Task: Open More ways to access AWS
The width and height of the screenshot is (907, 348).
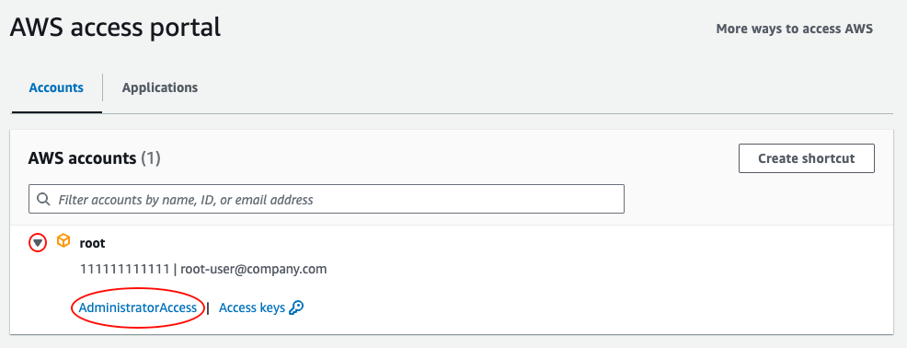Action: pyautogui.click(x=794, y=29)
